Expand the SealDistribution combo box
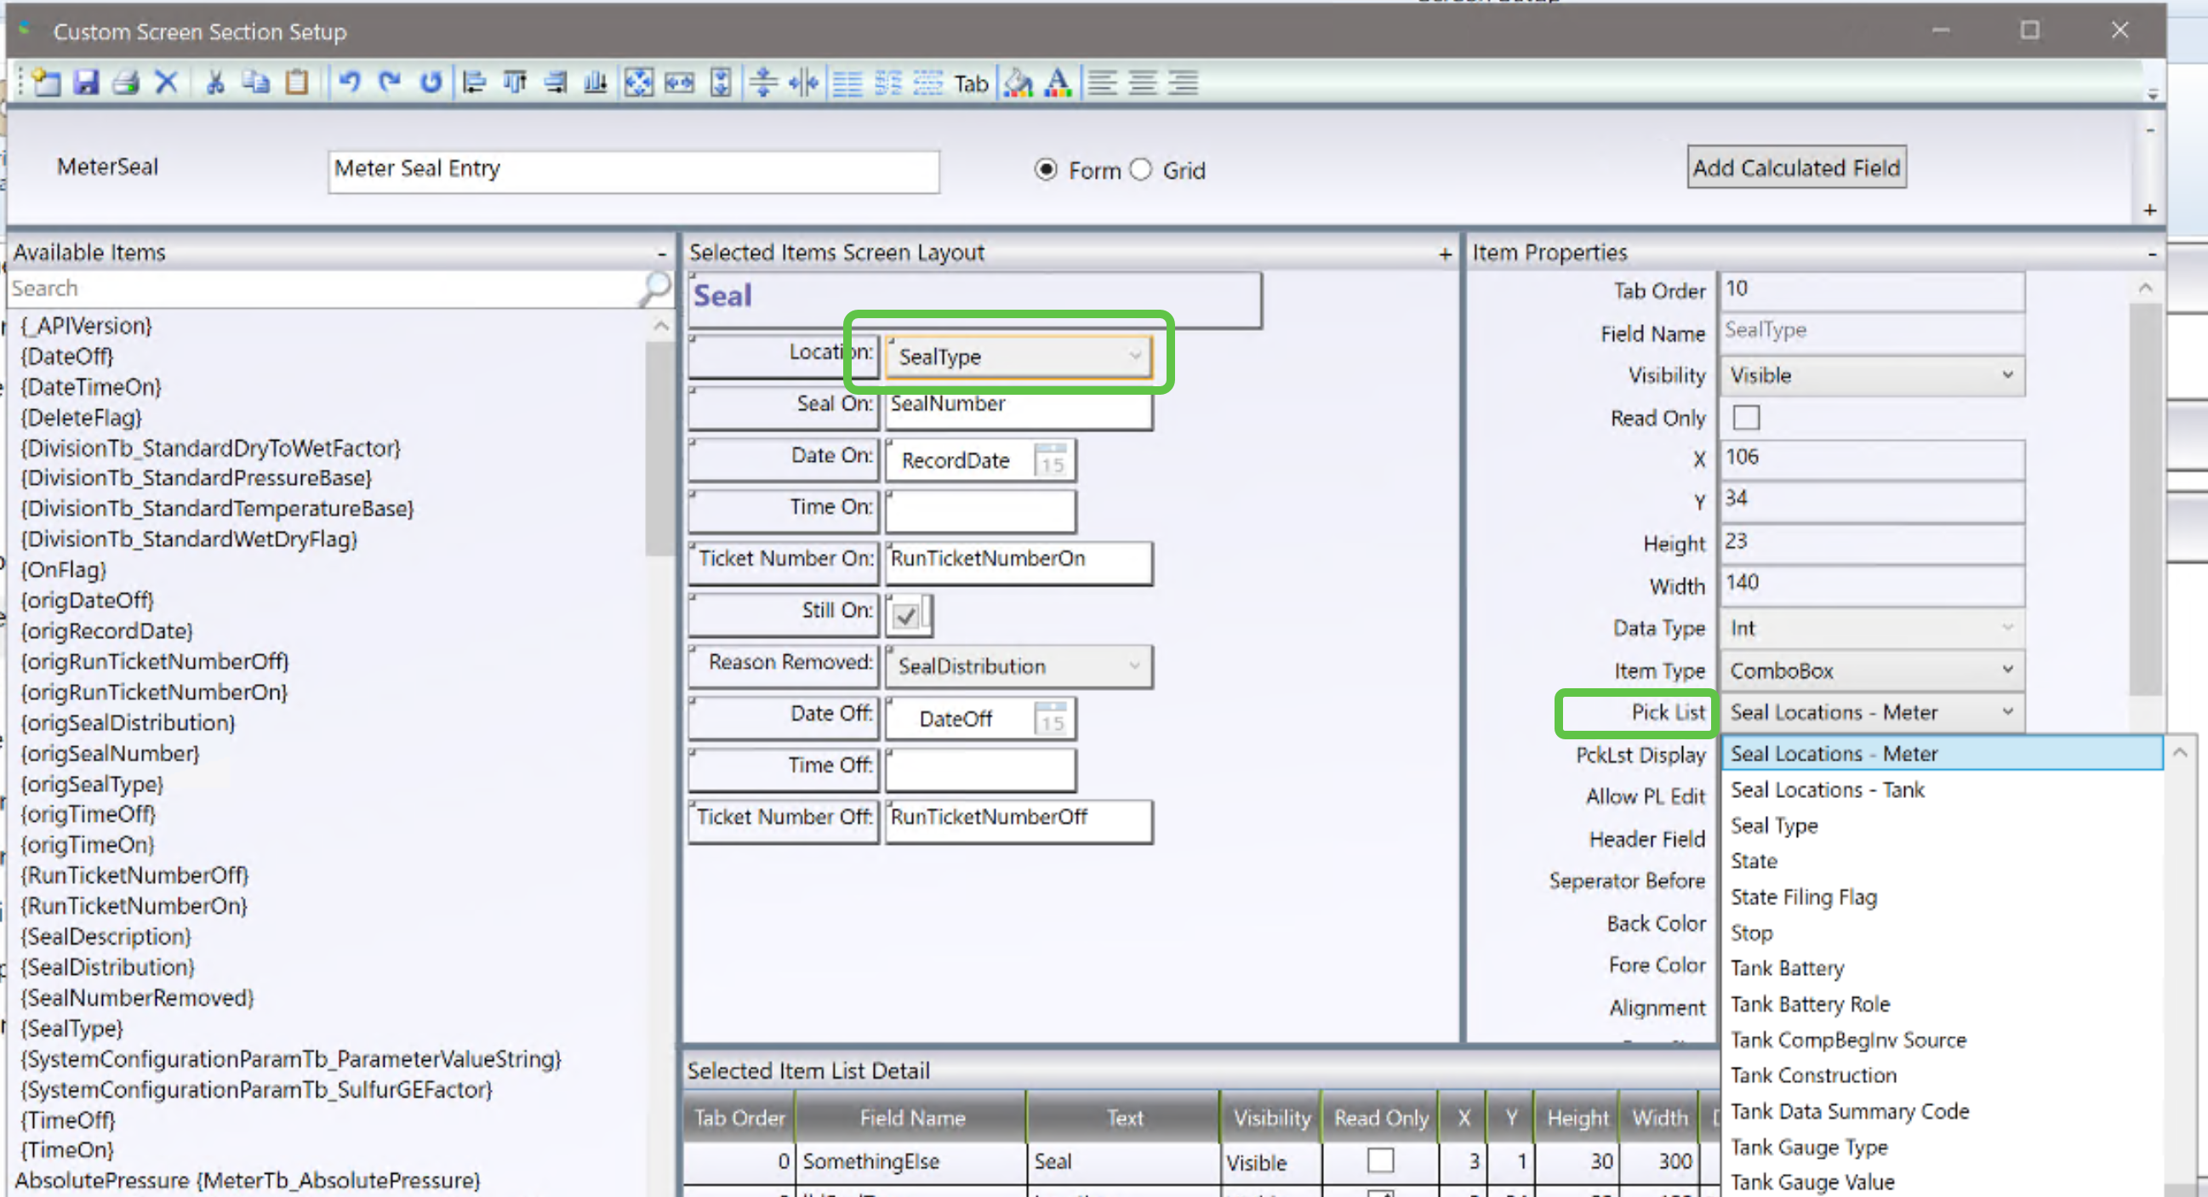The width and height of the screenshot is (2208, 1197). point(1134,666)
